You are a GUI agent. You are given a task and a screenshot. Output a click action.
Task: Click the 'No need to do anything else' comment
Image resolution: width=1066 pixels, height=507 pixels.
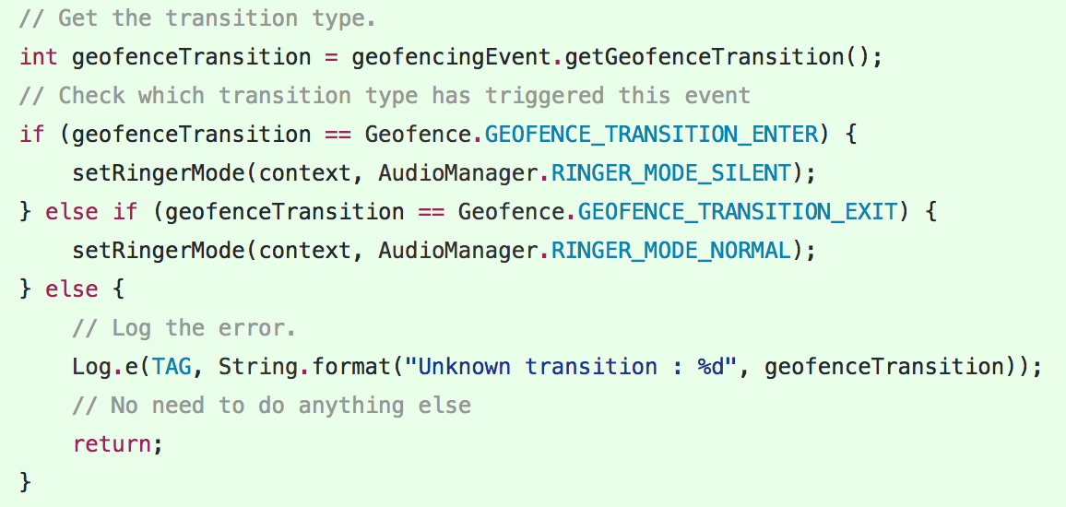coord(271,405)
